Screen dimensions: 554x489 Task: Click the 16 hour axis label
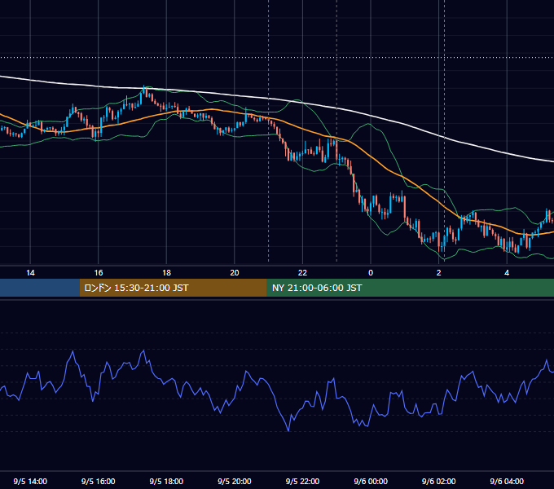[99, 273]
